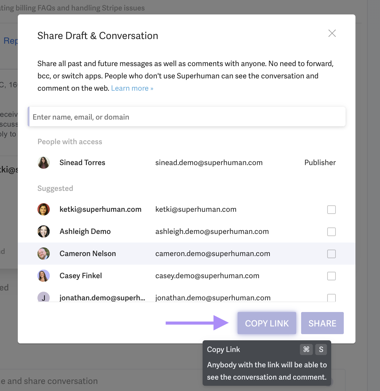This screenshot has width=380, height=391.
Task: Select the Cameron Nelson name in suggestions
Action: tap(88, 254)
